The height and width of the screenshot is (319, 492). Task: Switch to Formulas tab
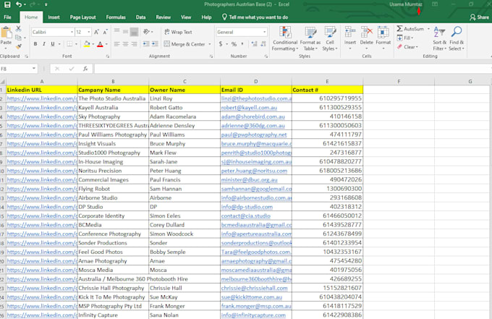pyautogui.click(x=116, y=17)
